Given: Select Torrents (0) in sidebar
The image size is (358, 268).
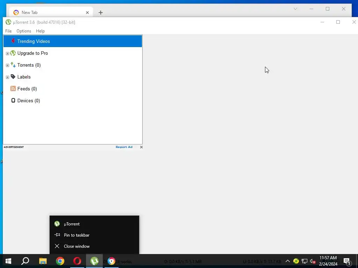Looking at the screenshot, I should 29,65.
